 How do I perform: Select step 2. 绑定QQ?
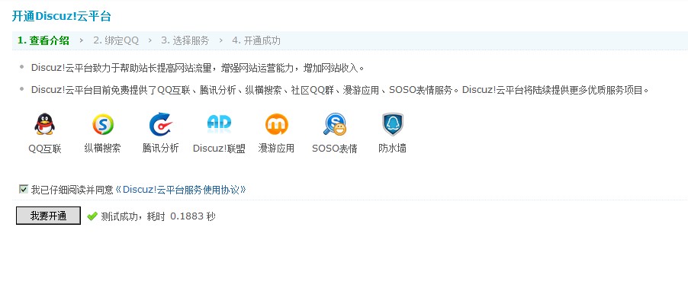coord(116,41)
